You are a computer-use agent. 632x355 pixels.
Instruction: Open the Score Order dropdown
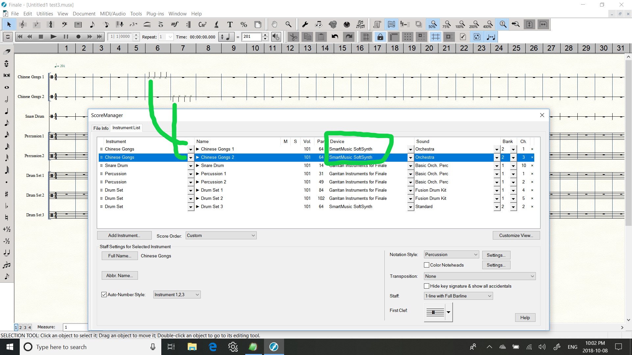[x=221, y=235]
